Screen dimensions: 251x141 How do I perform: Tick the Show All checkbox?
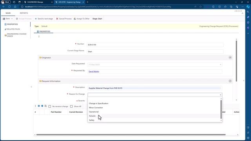[71, 107]
